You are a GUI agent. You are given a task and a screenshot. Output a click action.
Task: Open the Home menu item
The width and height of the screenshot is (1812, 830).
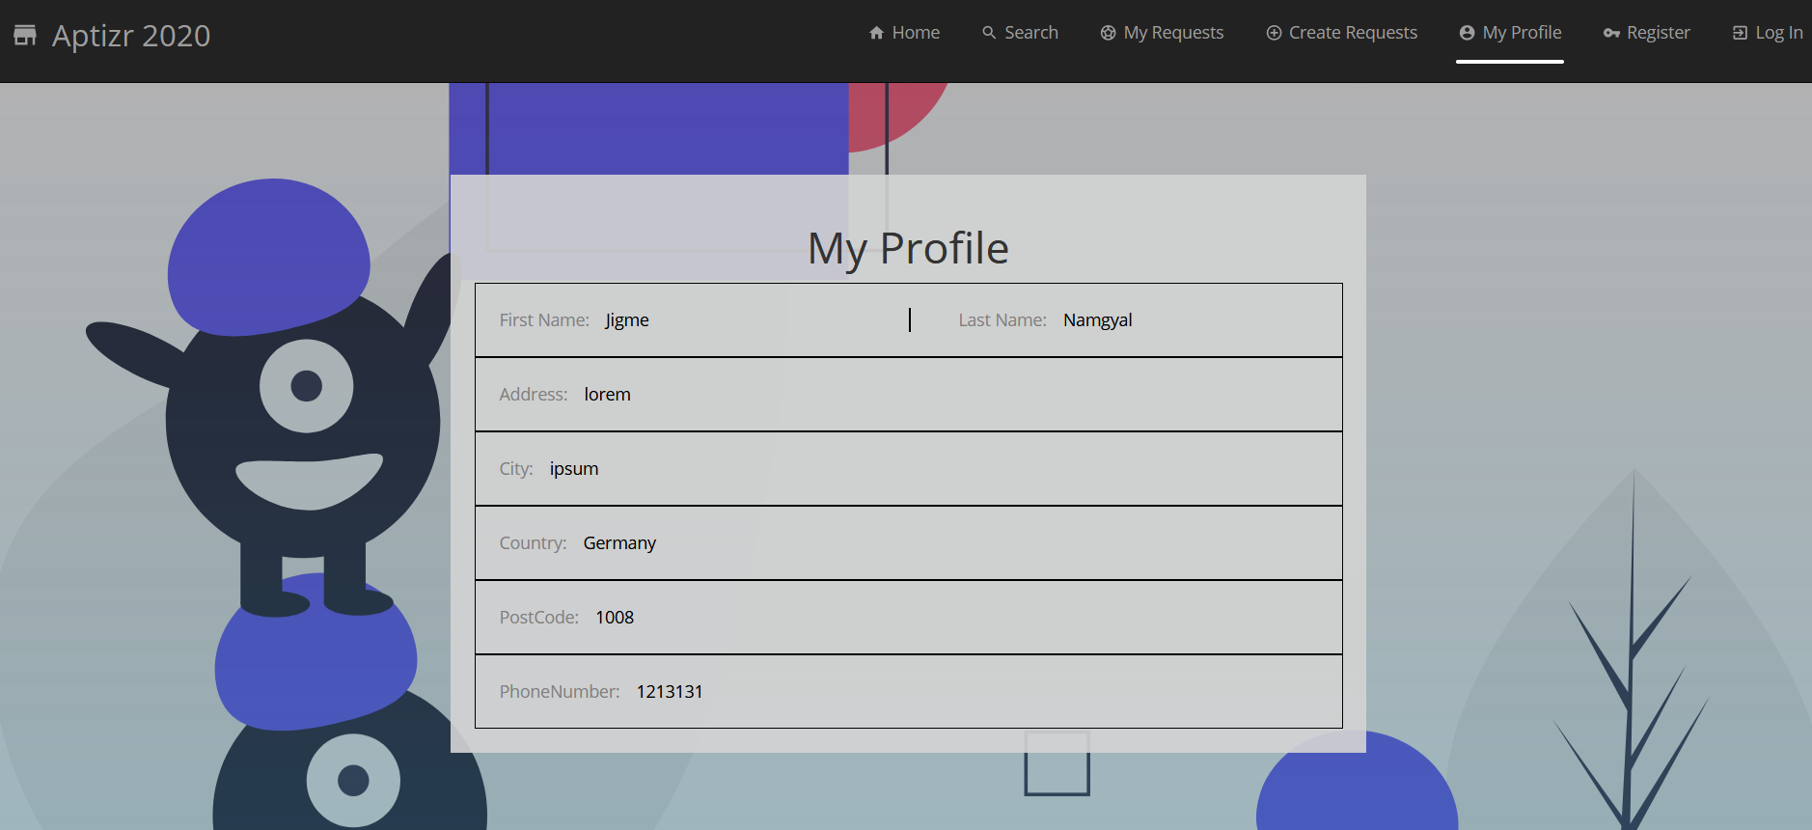coord(904,33)
